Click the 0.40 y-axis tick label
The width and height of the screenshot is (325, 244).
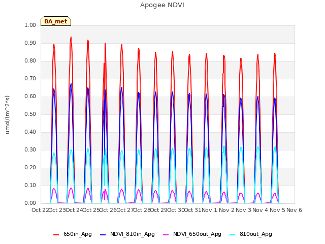(30, 132)
